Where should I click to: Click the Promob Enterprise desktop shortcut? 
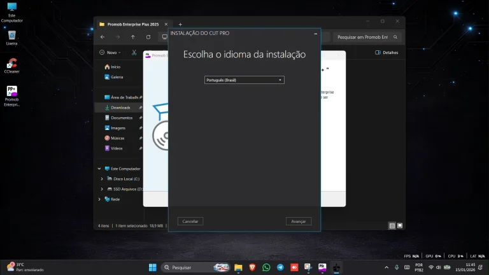pos(12,96)
